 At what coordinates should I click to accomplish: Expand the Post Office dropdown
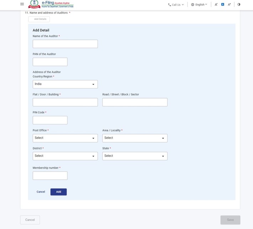click(x=65, y=138)
